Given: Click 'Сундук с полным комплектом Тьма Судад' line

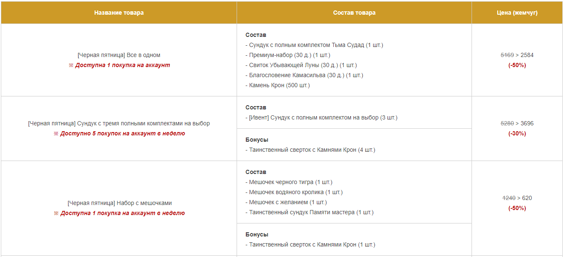Looking at the screenshot, I should pos(314,45).
